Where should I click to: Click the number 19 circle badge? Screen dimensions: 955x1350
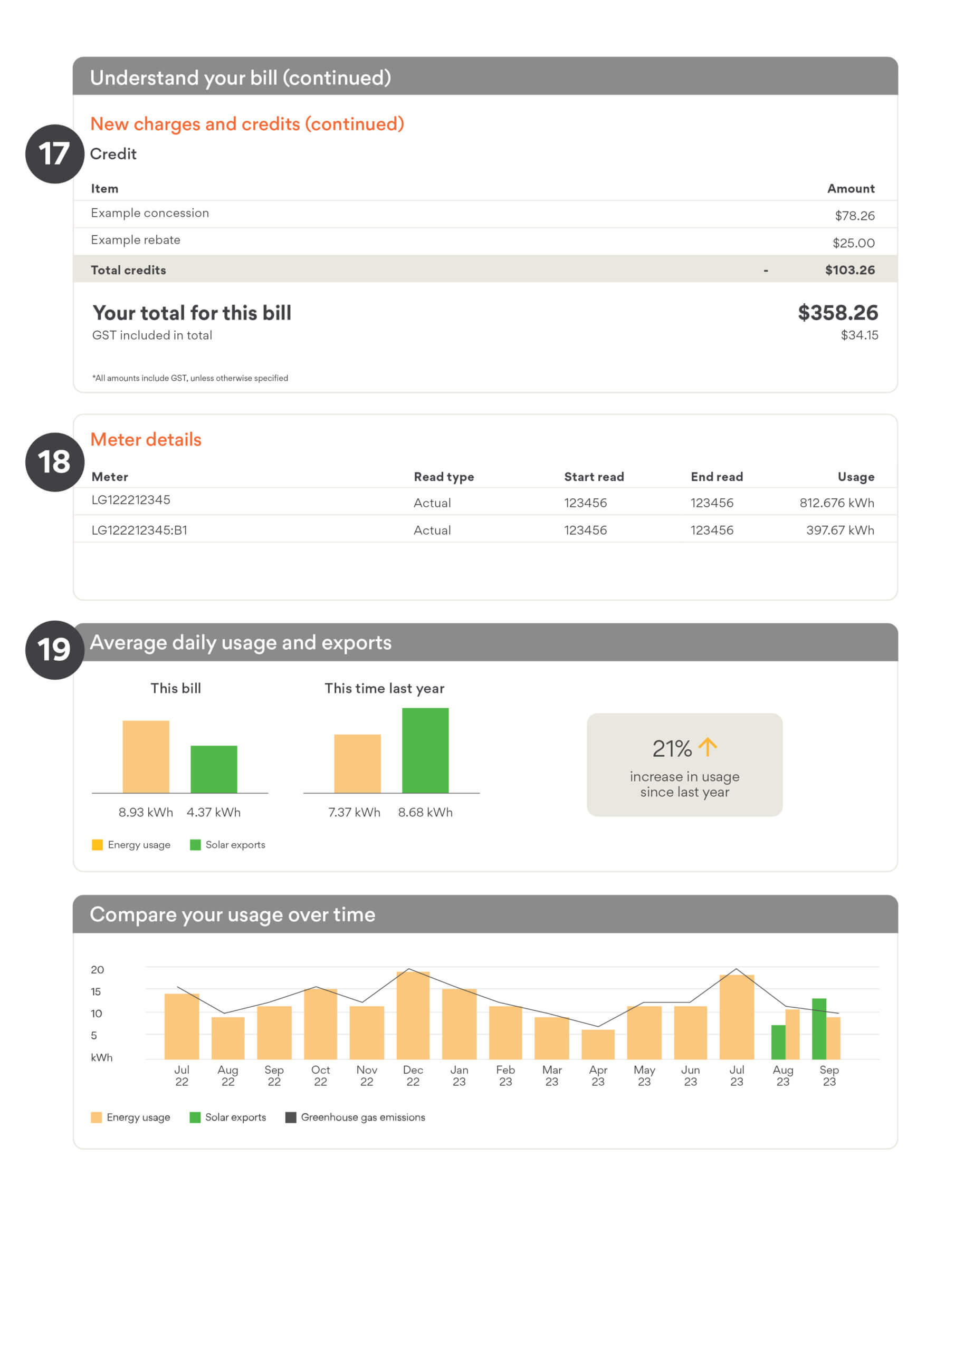coord(54,650)
